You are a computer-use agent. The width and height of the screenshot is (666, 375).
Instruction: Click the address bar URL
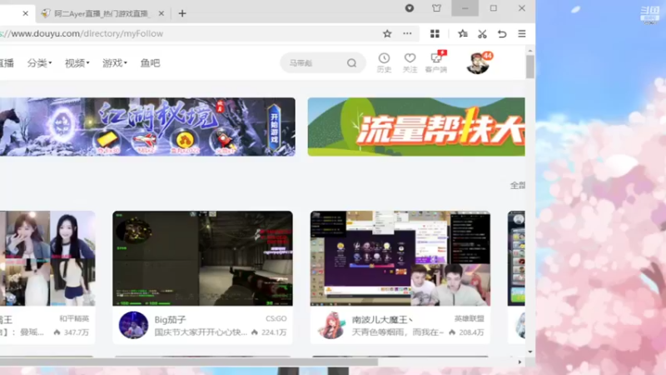[x=82, y=33]
